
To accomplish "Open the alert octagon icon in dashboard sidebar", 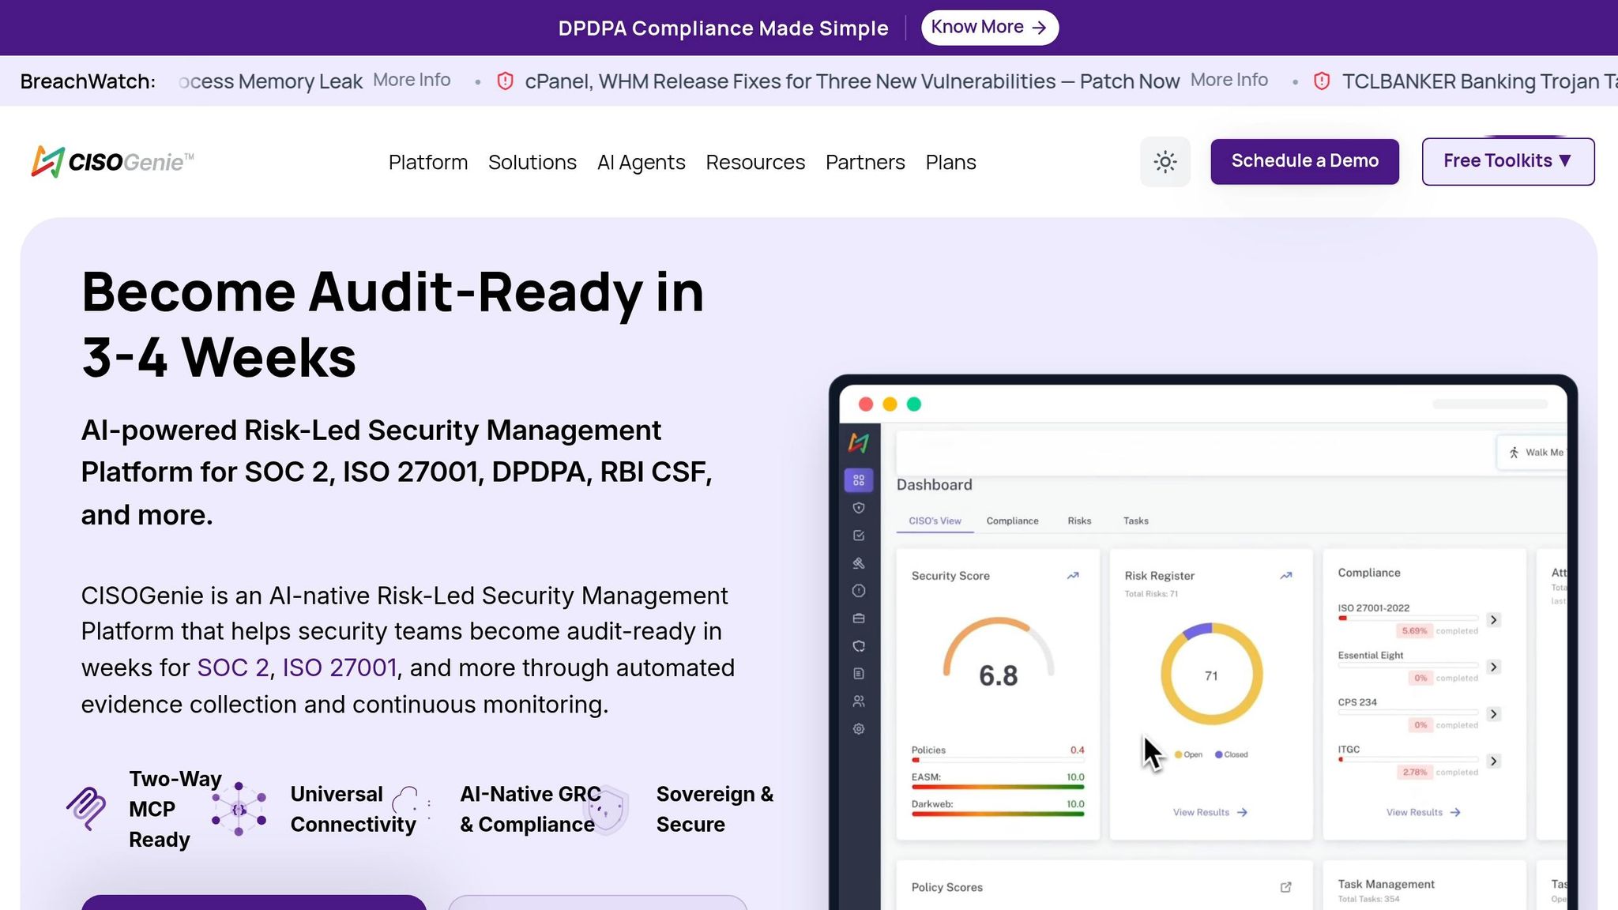I will pos(859,591).
